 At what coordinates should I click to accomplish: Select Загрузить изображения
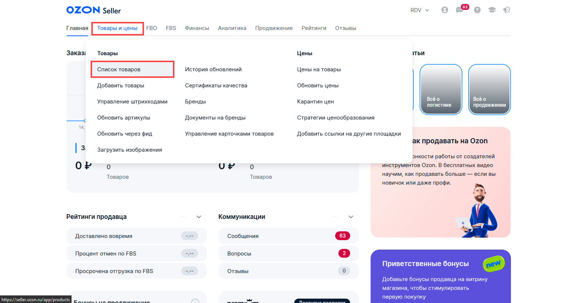tap(129, 150)
